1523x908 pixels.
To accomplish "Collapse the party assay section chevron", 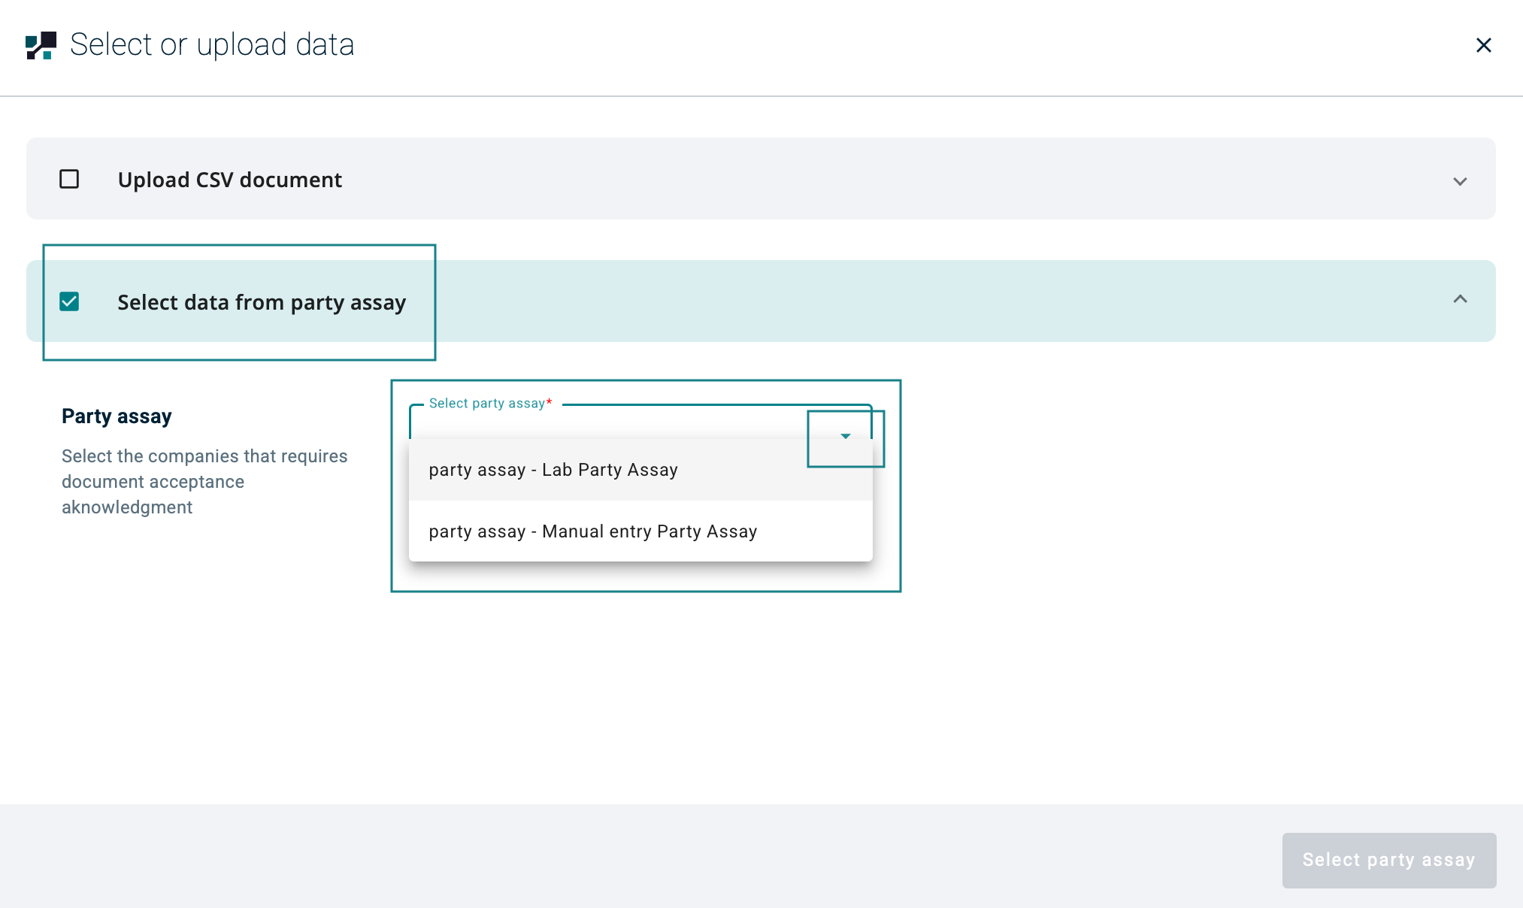I will click(x=1459, y=299).
